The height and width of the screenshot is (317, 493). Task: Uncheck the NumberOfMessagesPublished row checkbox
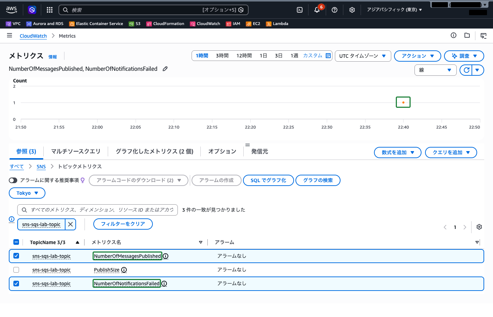coord(16,256)
